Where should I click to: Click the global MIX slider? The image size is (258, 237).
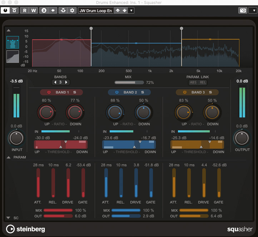(x=129, y=82)
